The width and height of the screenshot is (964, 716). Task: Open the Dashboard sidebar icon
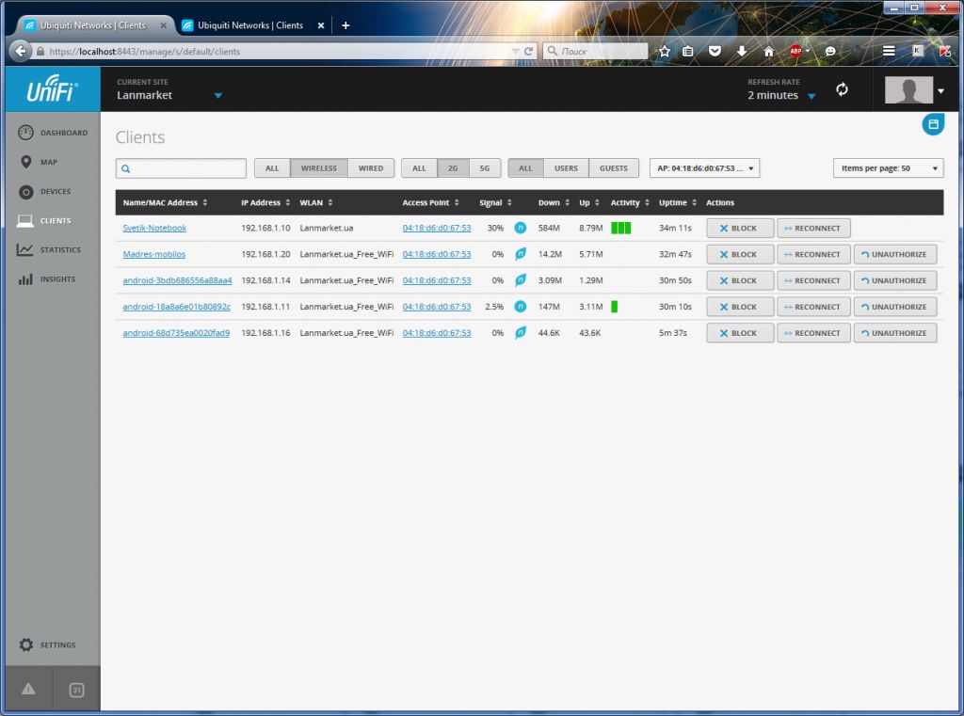pyautogui.click(x=26, y=133)
